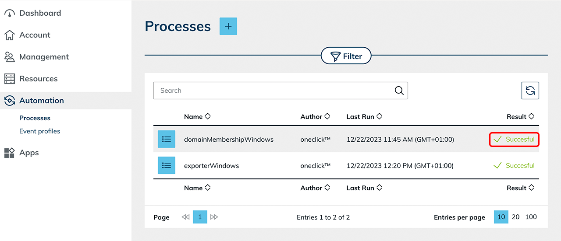Open the Management menu item

pyautogui.click(x=44, y=57)
